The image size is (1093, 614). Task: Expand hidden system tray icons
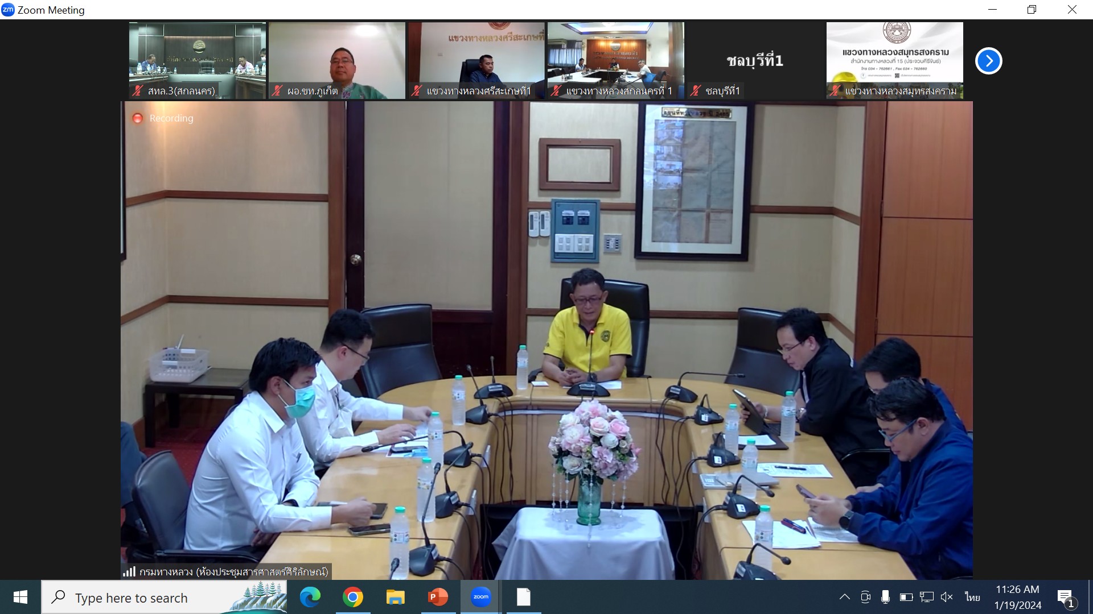click(x=845, y=597)
